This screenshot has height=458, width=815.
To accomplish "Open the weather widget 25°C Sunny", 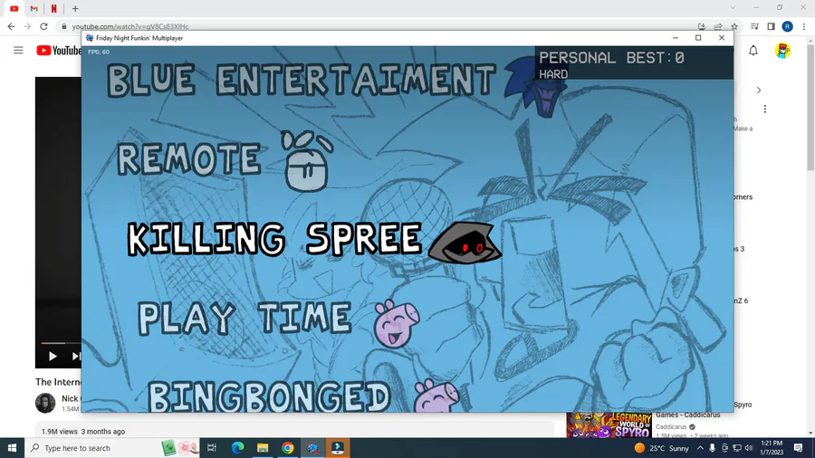I will point(662,448).
